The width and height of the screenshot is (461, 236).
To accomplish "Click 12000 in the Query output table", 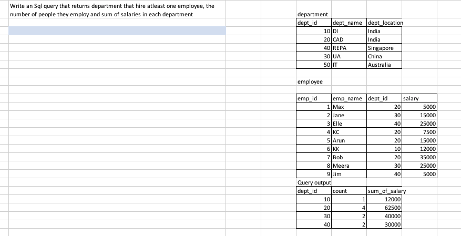I will (384, 199).
